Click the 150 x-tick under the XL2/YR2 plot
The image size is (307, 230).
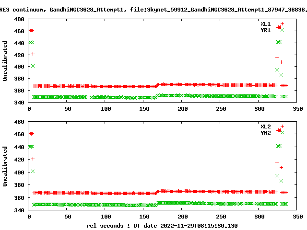point(144,217)
